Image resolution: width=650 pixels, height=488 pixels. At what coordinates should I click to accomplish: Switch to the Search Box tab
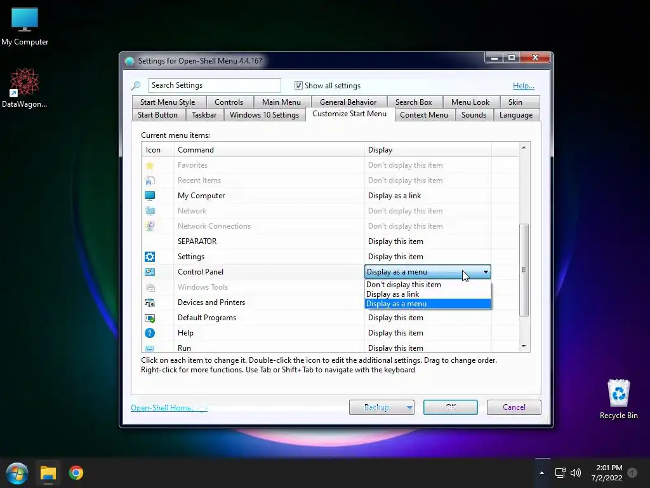[414, 102]
